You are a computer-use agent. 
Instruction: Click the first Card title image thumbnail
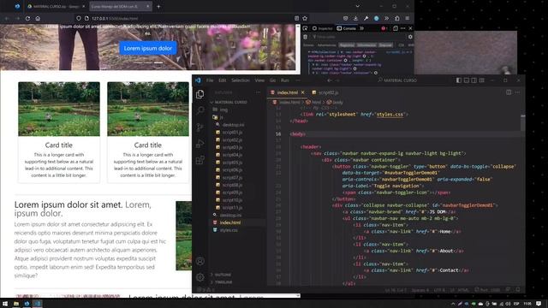tap(59, 109)
